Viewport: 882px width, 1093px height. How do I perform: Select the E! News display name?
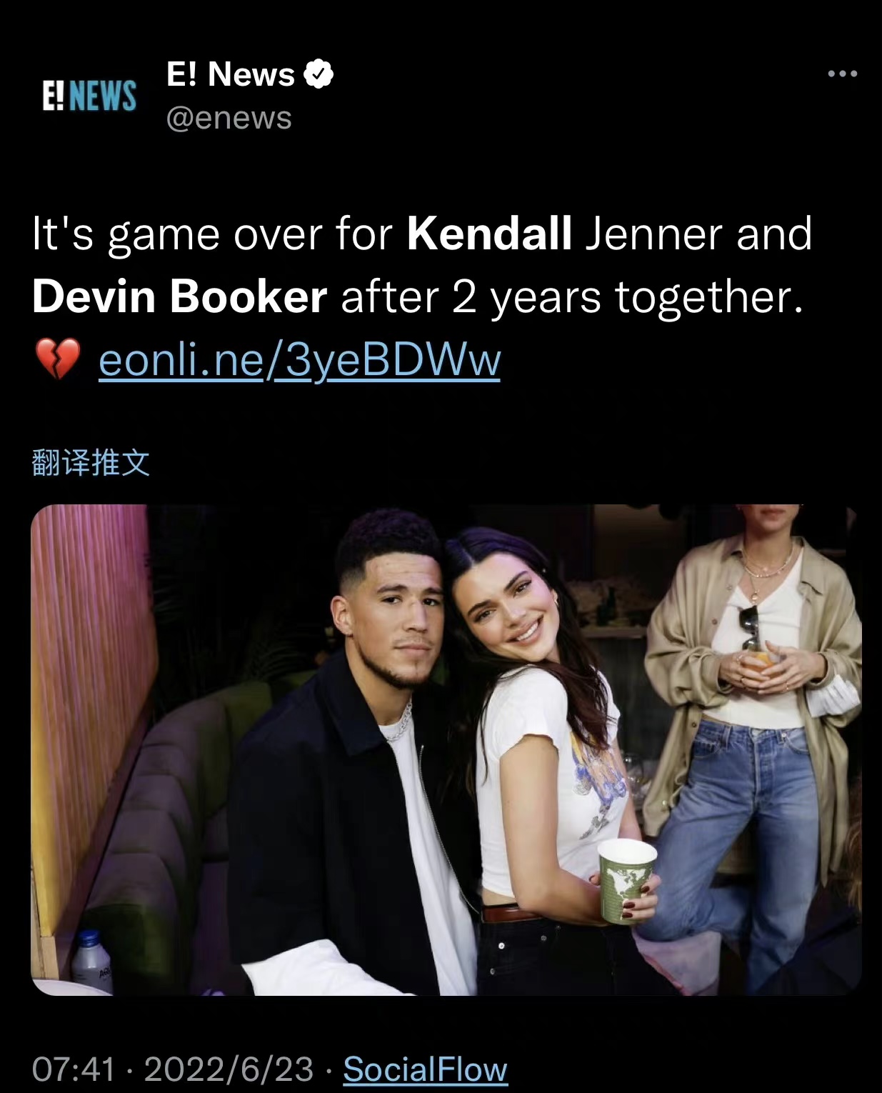pyautogui.click(x=230, y=74)
